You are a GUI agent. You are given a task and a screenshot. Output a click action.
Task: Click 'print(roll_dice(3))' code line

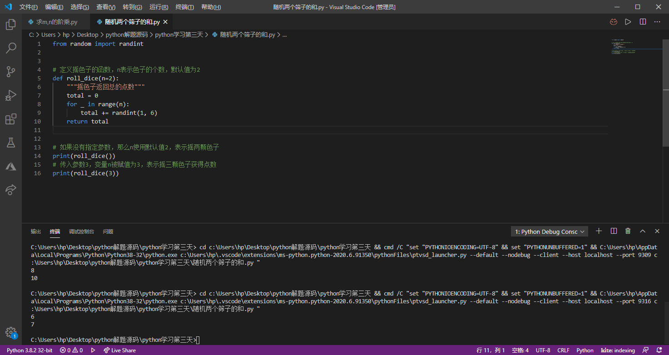click(x=85, y=173)
